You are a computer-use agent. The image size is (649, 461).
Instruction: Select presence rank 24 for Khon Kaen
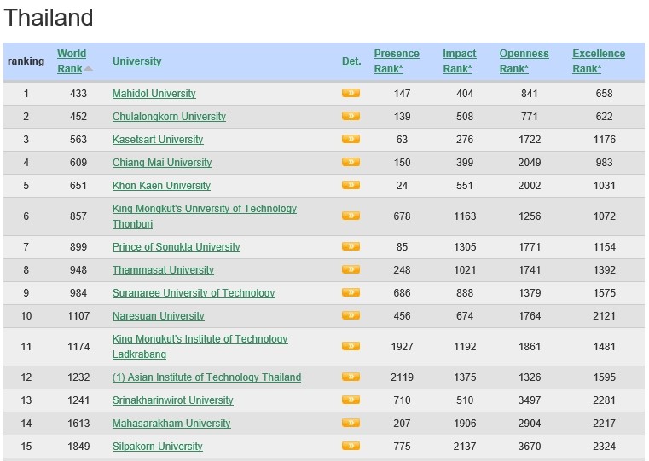tap(402, 186)
